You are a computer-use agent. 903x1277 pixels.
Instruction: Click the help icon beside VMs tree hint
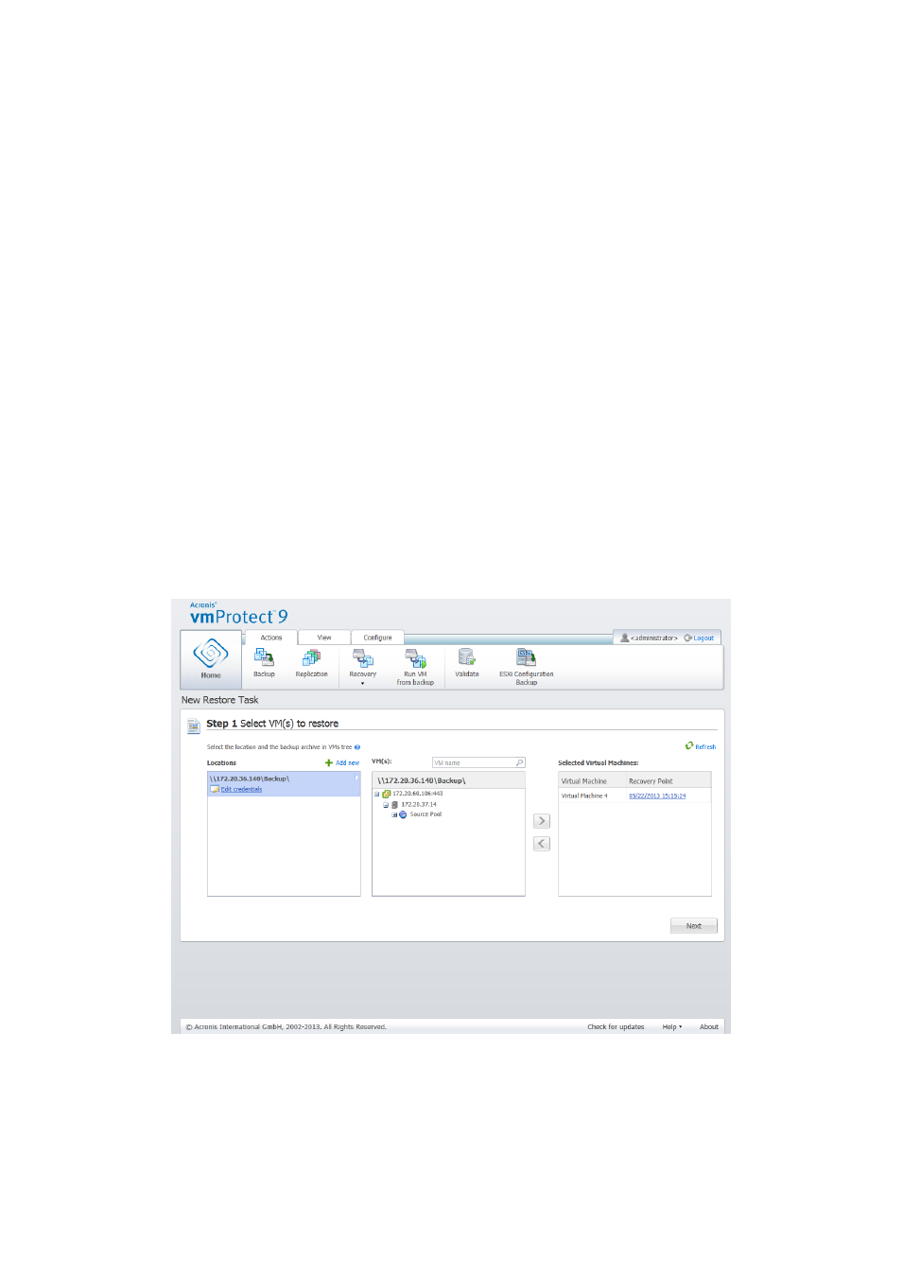(357, 747)
